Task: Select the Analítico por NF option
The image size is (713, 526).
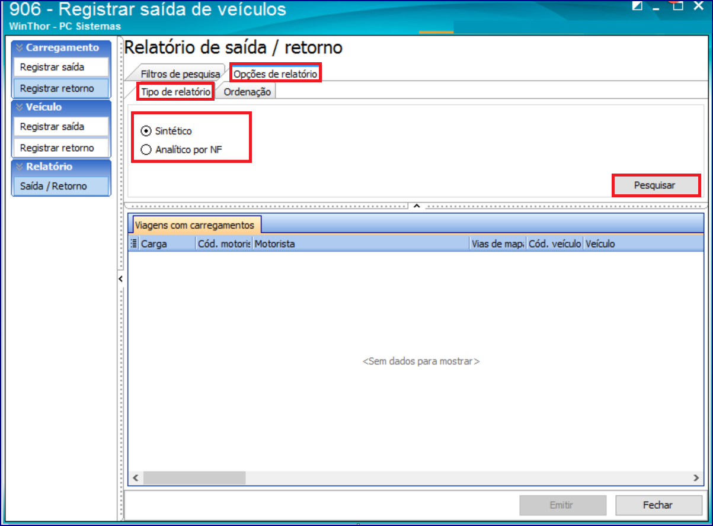Action: pos(182,150)
